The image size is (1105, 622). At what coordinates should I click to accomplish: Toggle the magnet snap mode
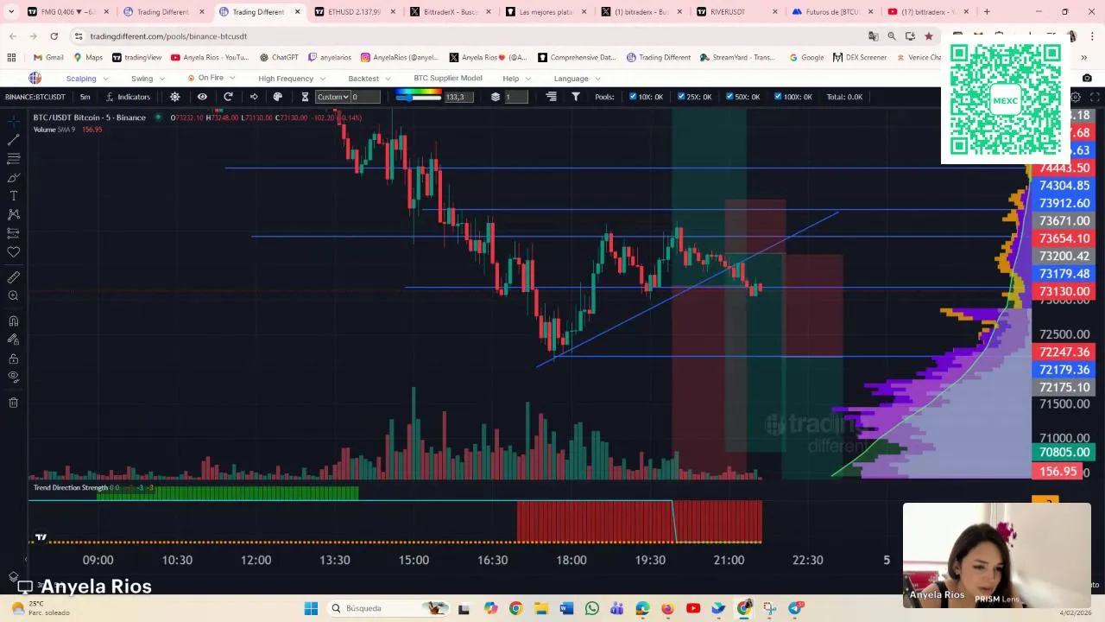pyautogui.click(x=13, y=321)
